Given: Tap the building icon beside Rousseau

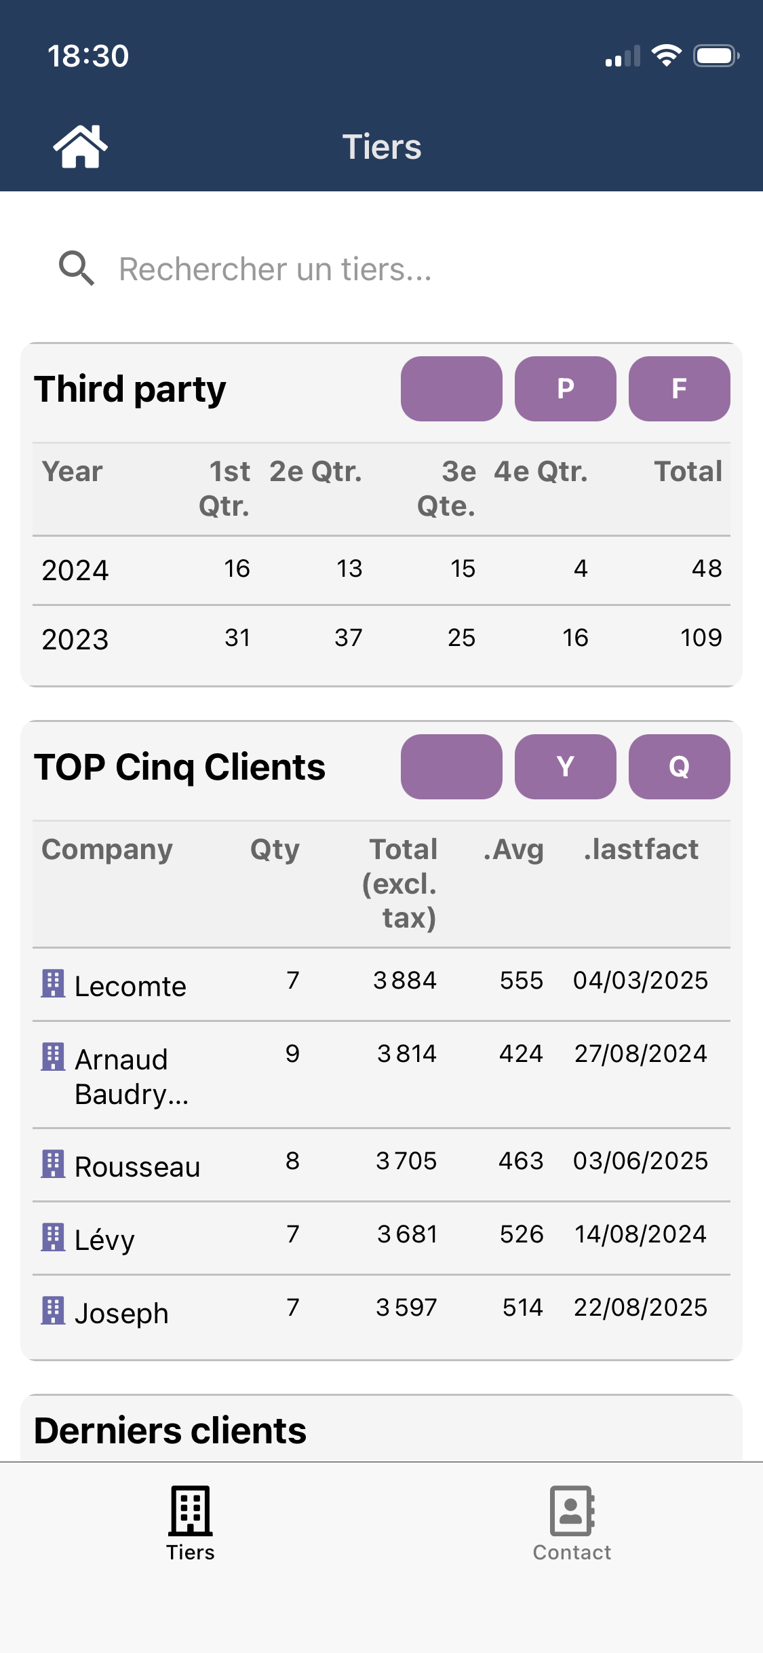Looking at the screenshot, I should pos(53,1164).
